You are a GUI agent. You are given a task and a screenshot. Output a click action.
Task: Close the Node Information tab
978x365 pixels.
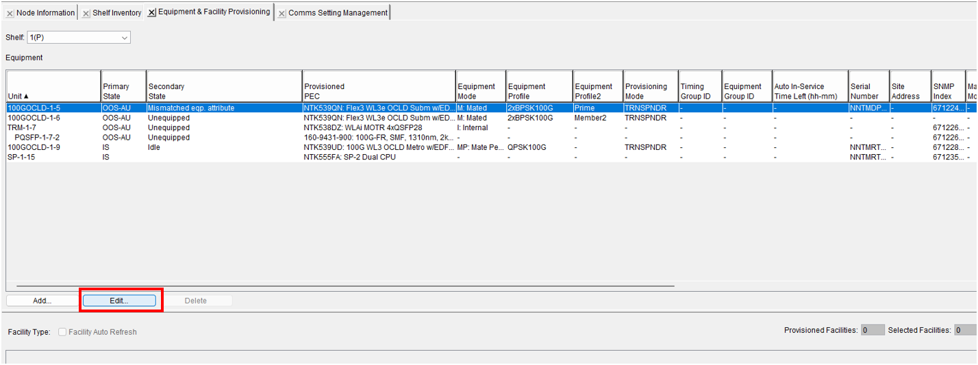(x=10, y=13)
